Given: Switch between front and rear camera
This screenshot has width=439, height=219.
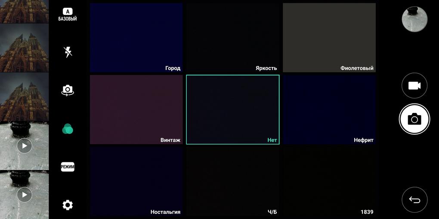Looking at the screenshot, I should tap(68, 90).
